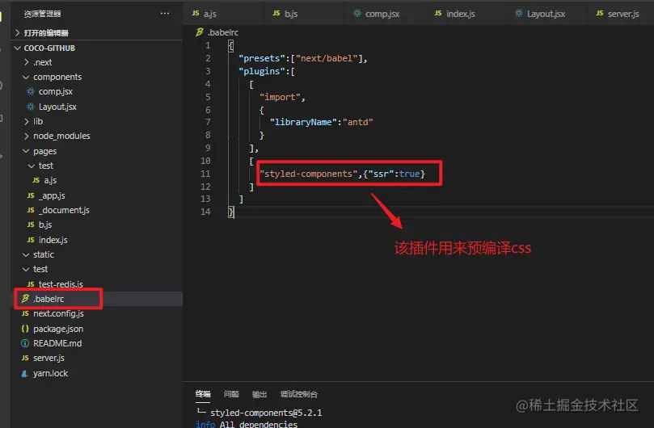Click JS icon of server.js in file tree
This screenshot has width=654, height=428.
point(25,358)
